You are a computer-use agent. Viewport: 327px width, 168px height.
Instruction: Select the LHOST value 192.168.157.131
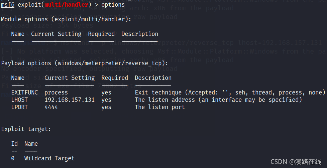(x=70, y=100)
